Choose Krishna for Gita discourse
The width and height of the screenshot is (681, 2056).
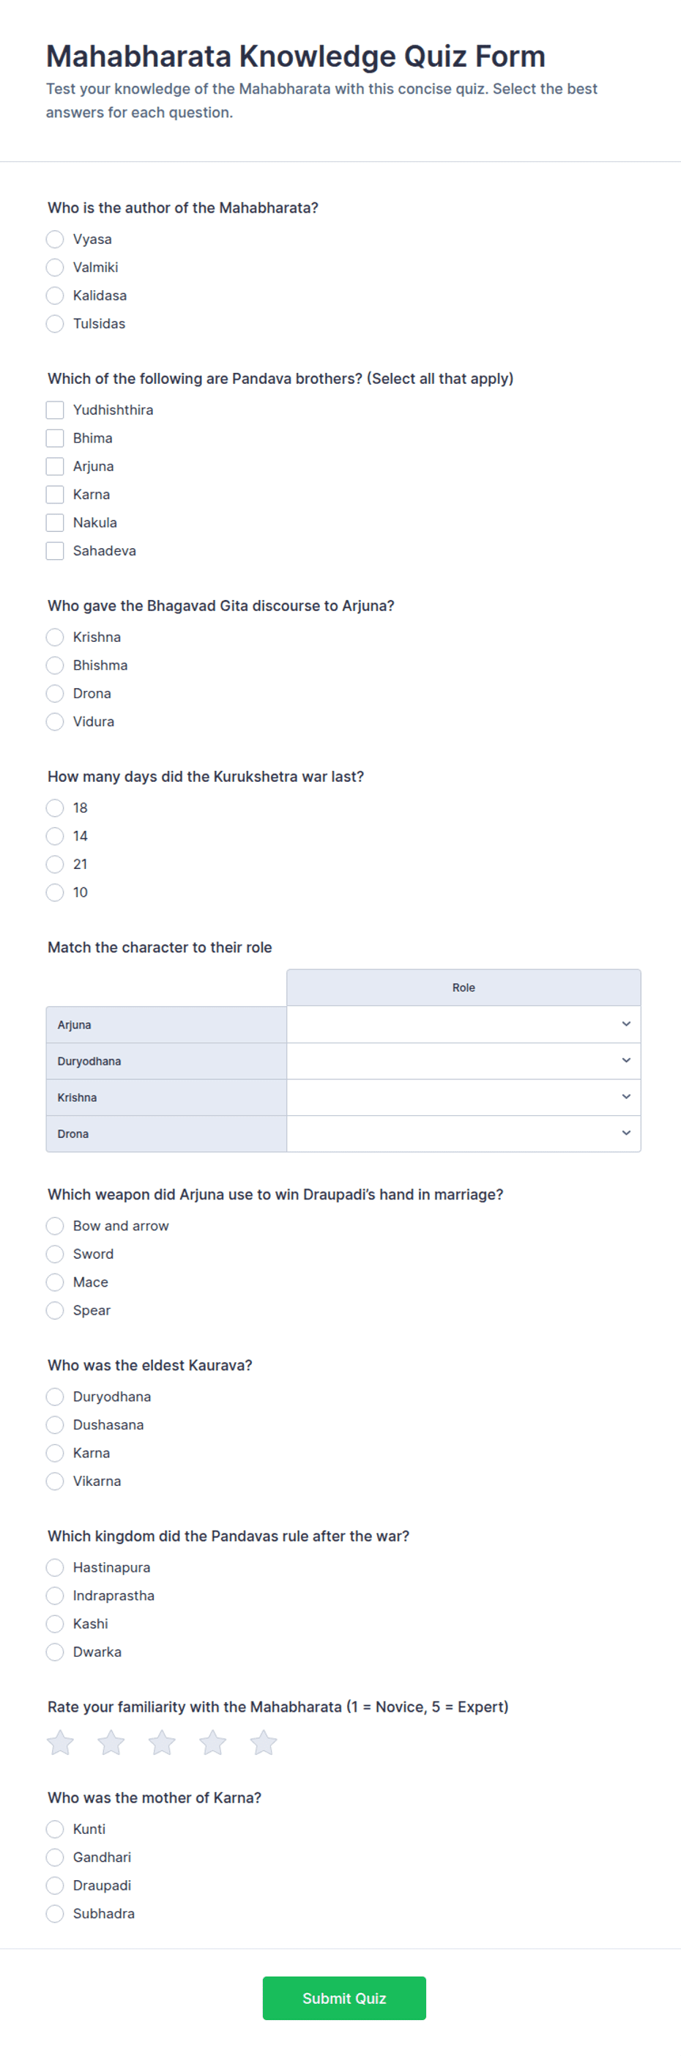pyautogui.click(x=55, y=637)
